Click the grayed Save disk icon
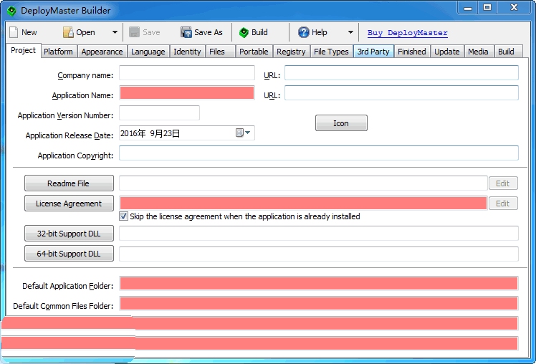536x364 pixels. coord(134,32)
